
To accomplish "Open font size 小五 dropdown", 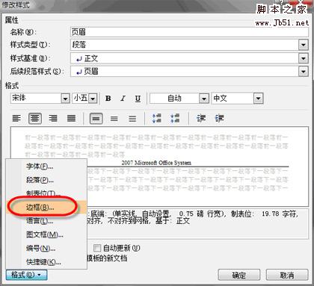I will 93,99.
